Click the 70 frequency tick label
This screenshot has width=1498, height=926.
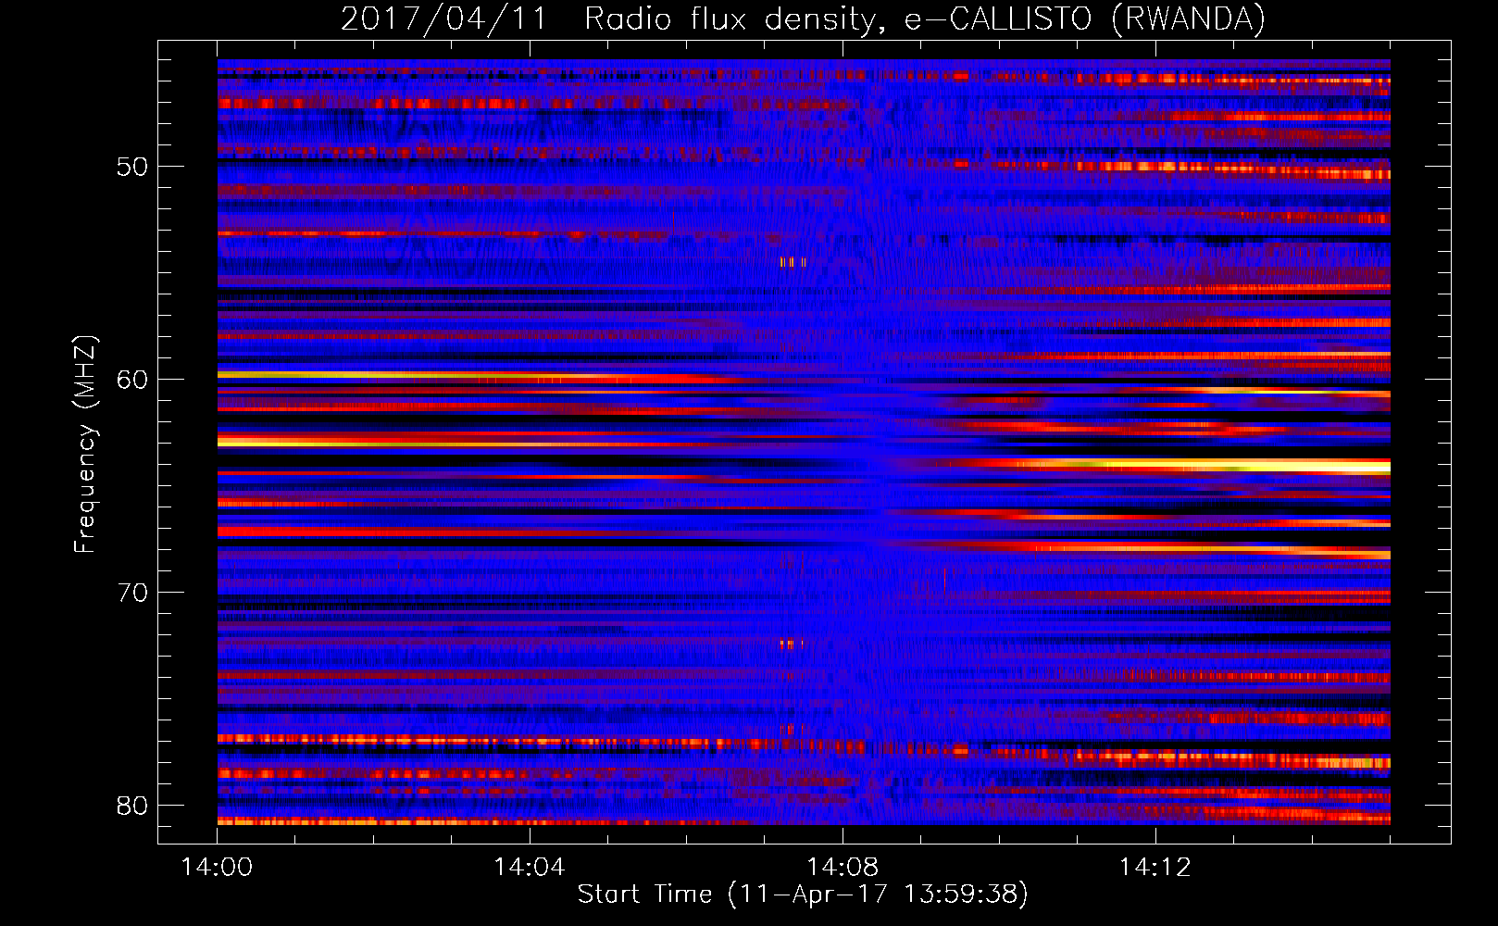pos(132,593)
